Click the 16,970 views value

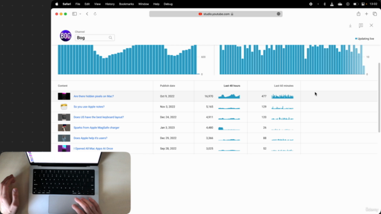pyautogui.click(x=209, y=96)
